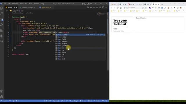The image size is (186, 104).
Task: Select text-lg suggestion
Action: click(80, 55)
